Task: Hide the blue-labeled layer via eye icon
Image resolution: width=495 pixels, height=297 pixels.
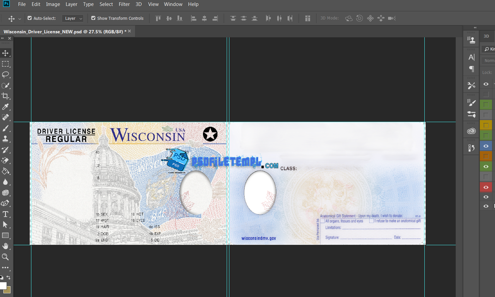Action: click(x=486, y=146)
